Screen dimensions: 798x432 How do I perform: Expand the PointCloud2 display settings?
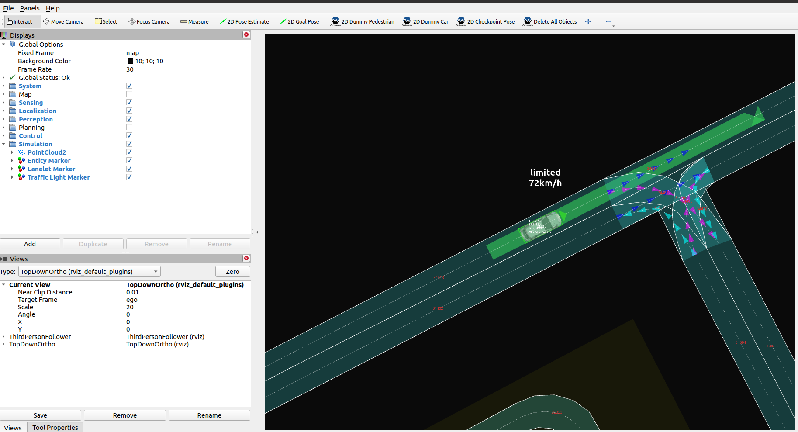(x=12, y=152)
